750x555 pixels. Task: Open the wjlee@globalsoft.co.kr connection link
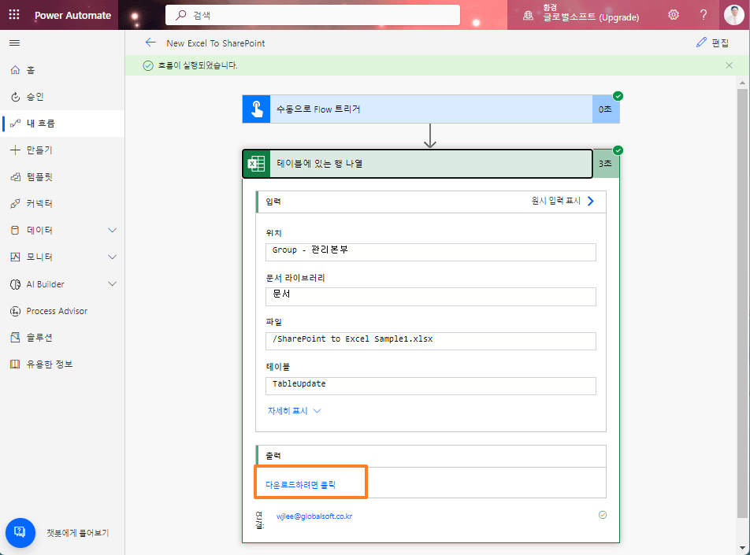point(314,516)
